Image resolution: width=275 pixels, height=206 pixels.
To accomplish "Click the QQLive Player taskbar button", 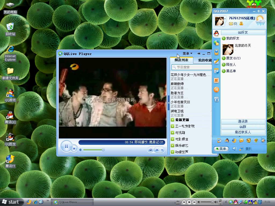I will (x=72, y=202).
